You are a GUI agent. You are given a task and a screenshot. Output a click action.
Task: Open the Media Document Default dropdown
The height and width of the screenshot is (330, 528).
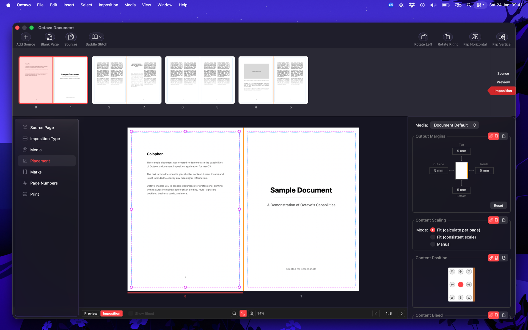[x=454, y=125]
